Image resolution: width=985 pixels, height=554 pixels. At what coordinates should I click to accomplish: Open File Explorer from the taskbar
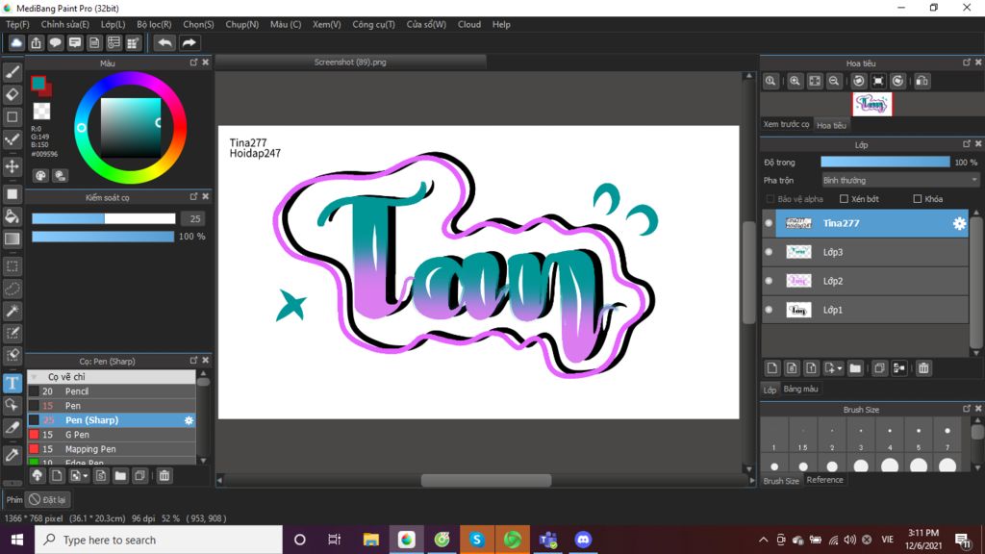point(370,540)
